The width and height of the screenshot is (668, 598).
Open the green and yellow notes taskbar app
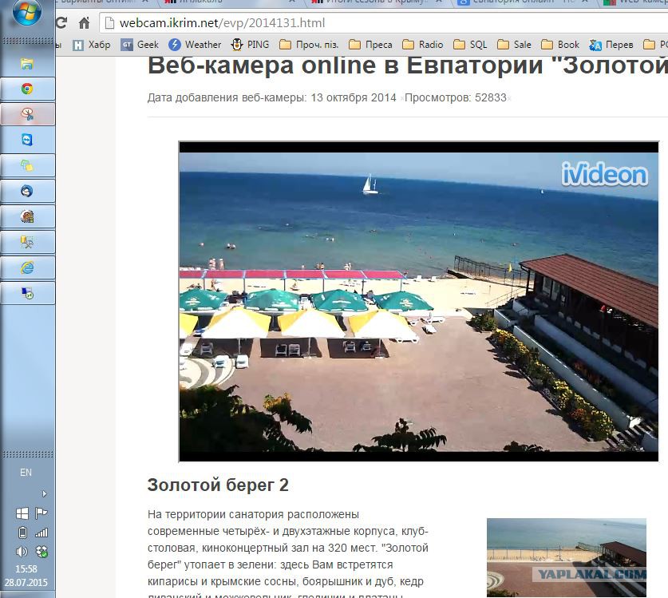coord(27,165)
